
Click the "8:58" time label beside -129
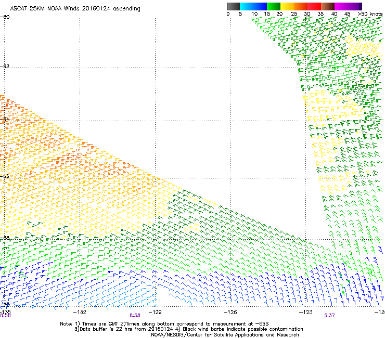coord(135,316)
